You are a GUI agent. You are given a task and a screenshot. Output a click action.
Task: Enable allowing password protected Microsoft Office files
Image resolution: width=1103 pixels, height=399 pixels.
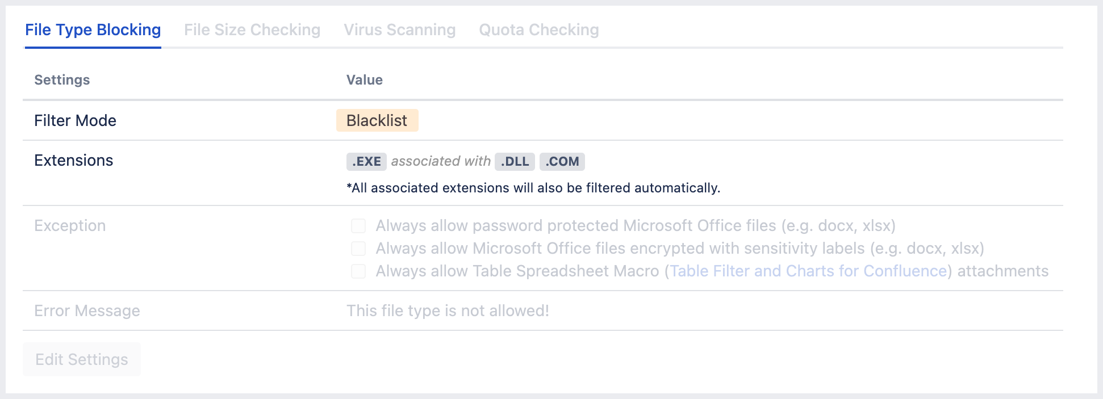pyautogui.click(x=358, y=226)
